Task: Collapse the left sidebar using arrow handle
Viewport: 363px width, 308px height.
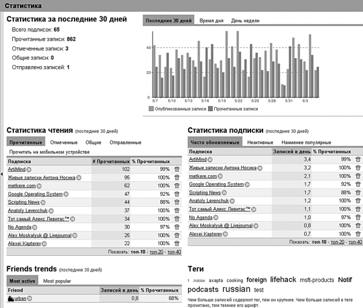Action: 2,174
